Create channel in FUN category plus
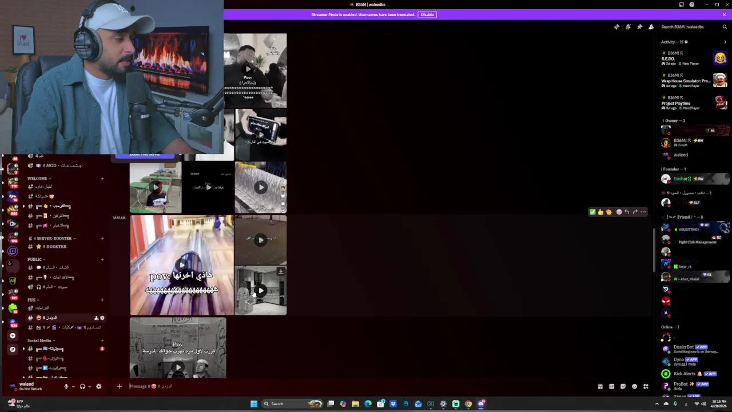The width and height of the screenshot is (732, 412). pos(102,300)
